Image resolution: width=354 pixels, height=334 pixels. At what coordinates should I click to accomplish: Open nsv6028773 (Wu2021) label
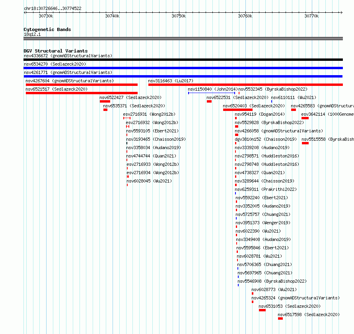(274, 289)
